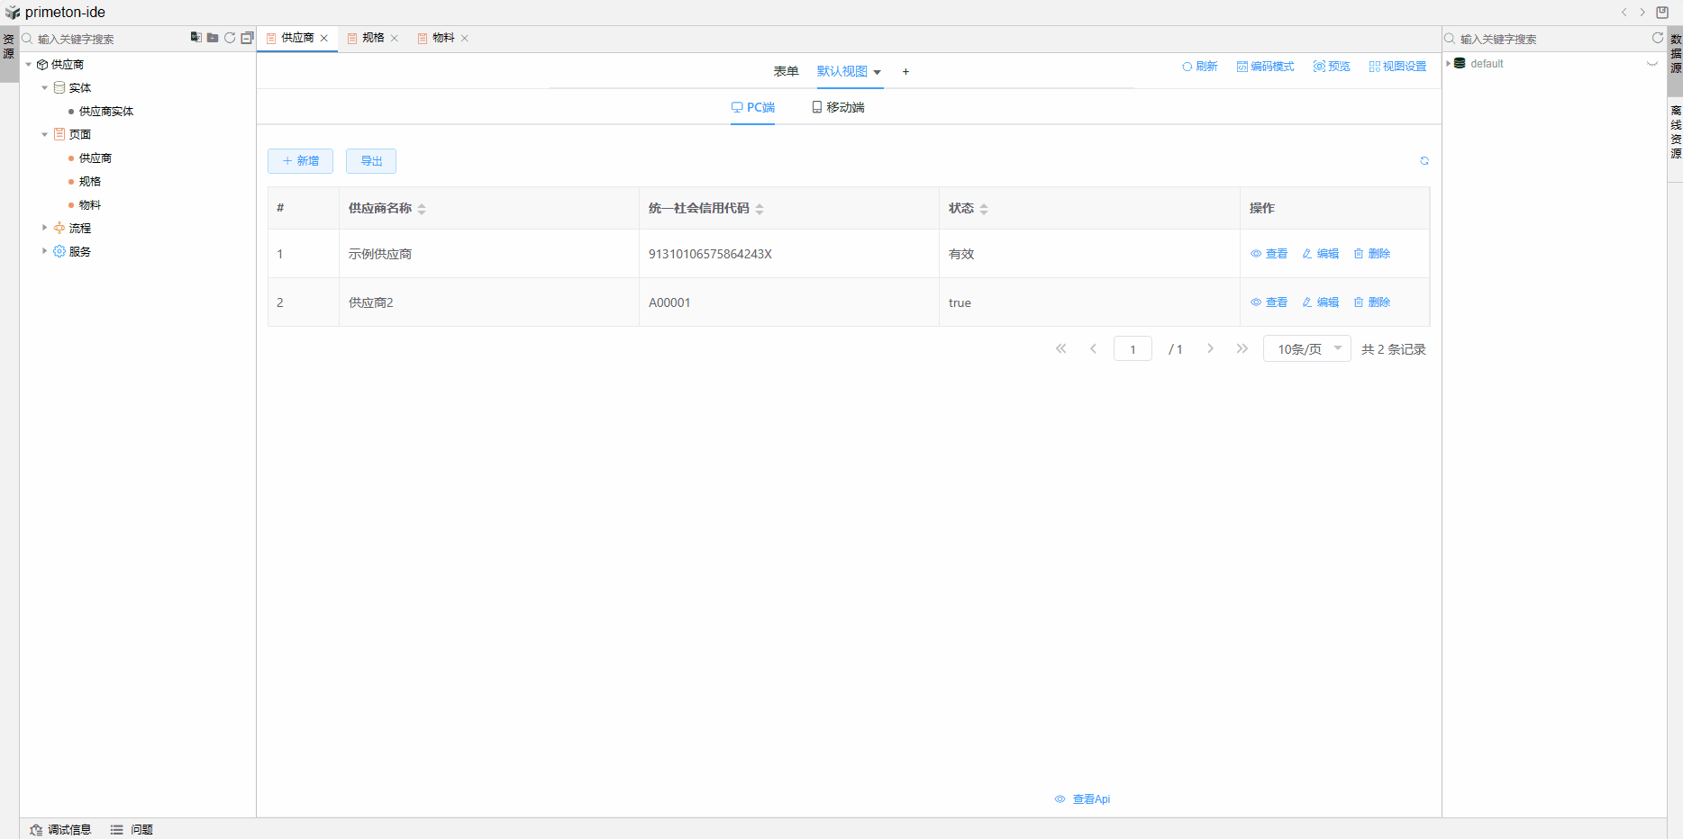This screenshot has height=839, width=1683.
Task: Open 视图设置 view settings
Action: [1397, 67]
